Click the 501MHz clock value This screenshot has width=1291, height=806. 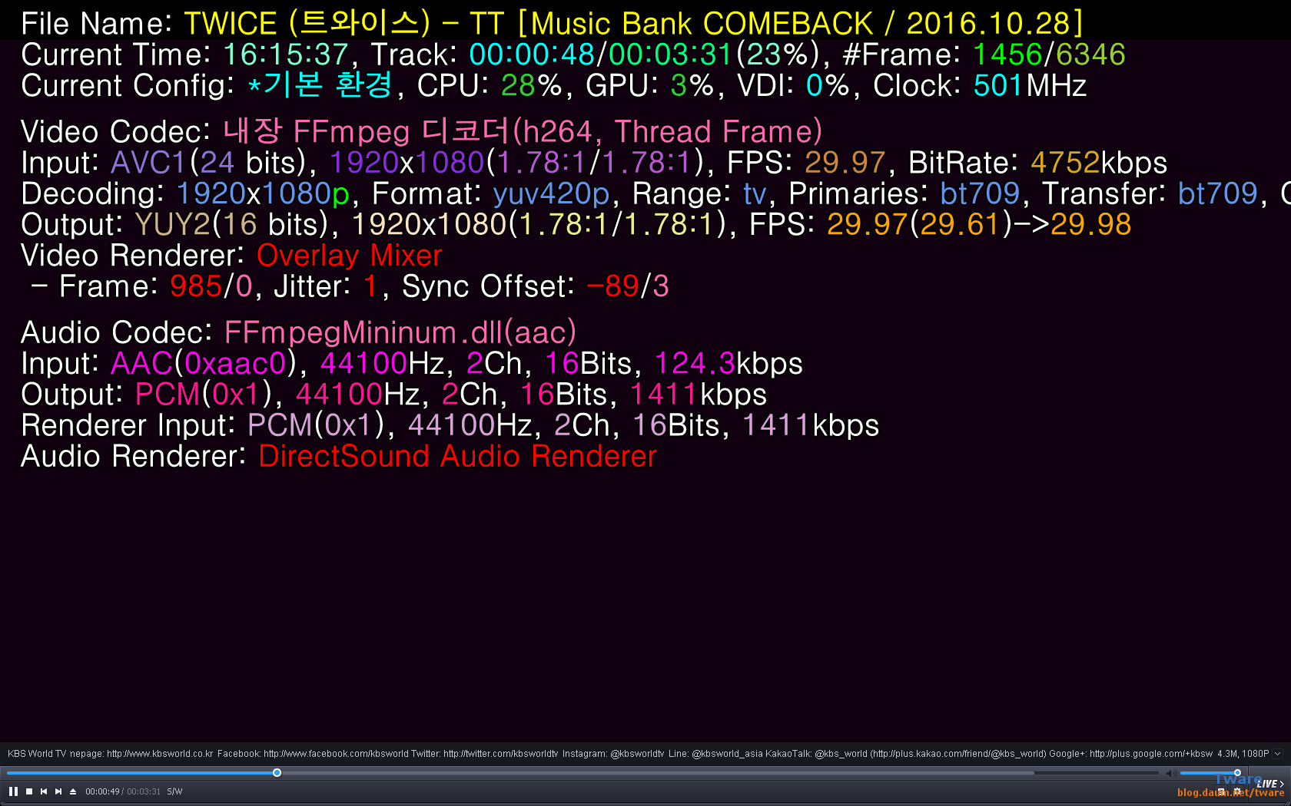click(x=1030, y=85)
